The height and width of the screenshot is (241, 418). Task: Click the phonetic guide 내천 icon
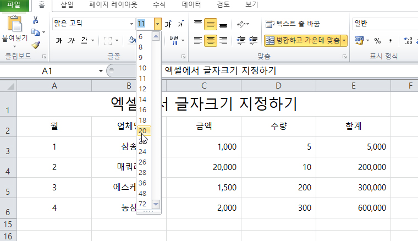tap(174, 41)
